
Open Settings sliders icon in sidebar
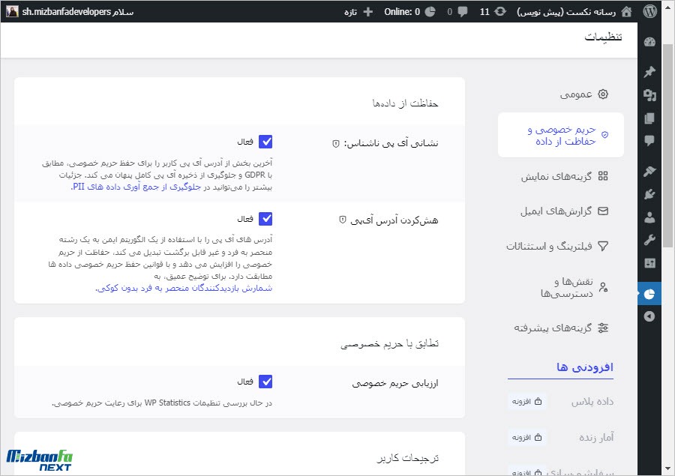[649, 263]
